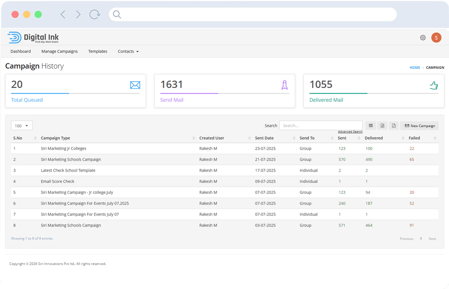The width and height of the screenshot is (449, 289).
Task: Click the envelope icon in Total Queued card
Action: pyautogui.click(x=135, y=85)
